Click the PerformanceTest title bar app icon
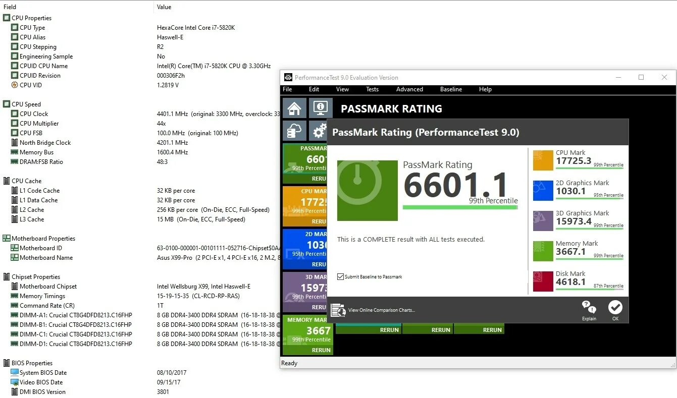Screen dimensions: 677x398 (288, 77)
